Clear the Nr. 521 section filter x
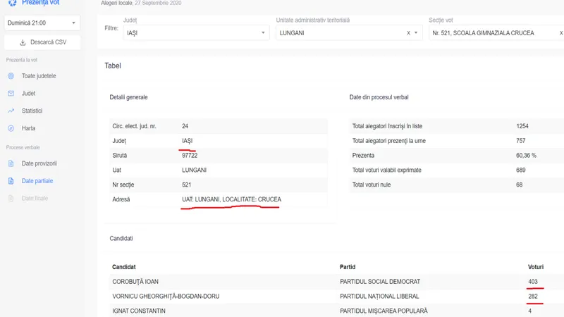 click(557, 33)
